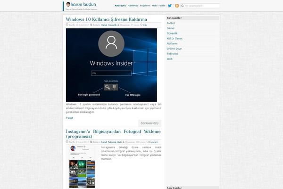Viewport: 283px width, 189px height.
Task: Open the 'Yok' comments link of first post
Action: 145,25
